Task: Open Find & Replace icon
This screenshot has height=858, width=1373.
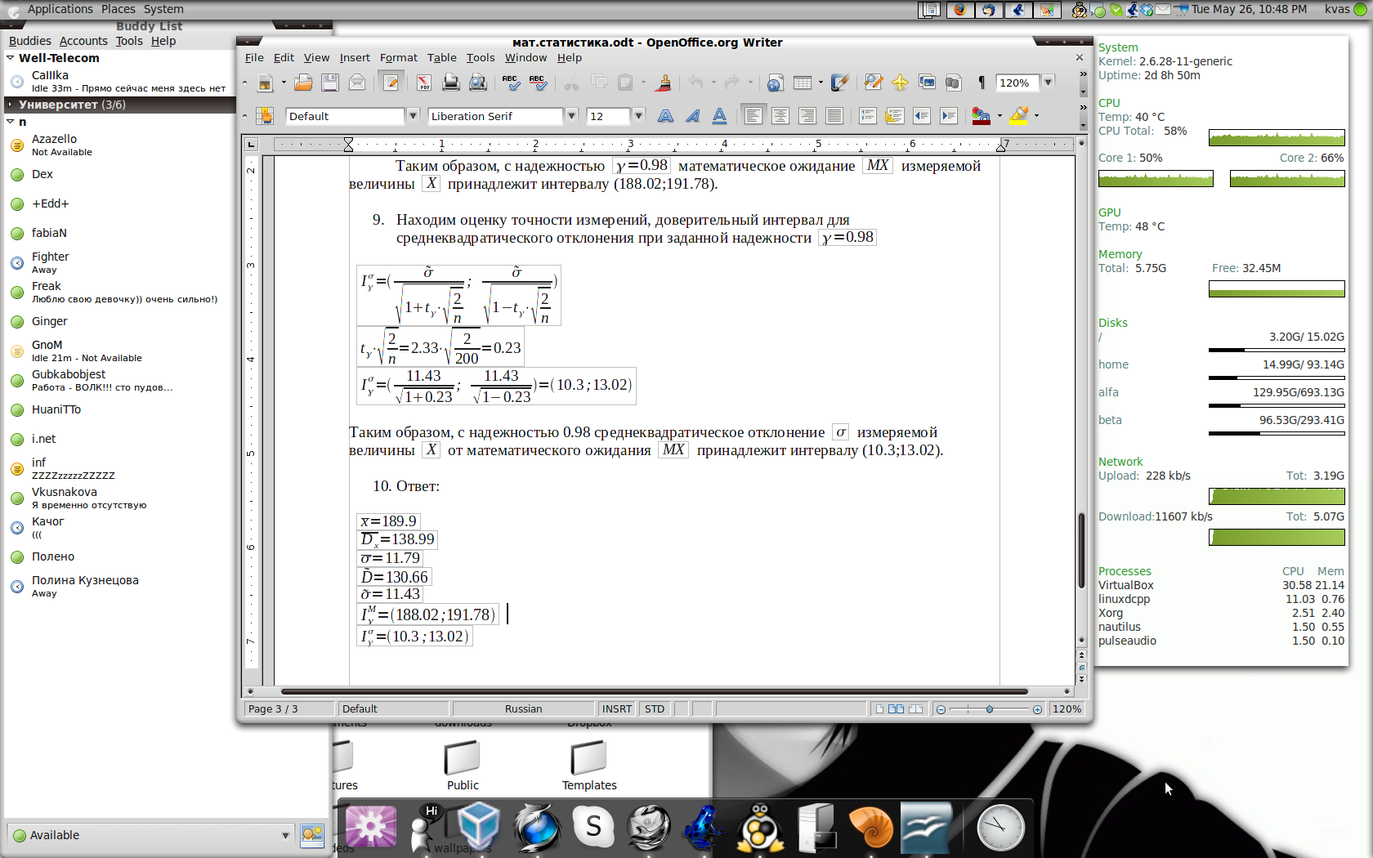Action: tap(873, 83)
